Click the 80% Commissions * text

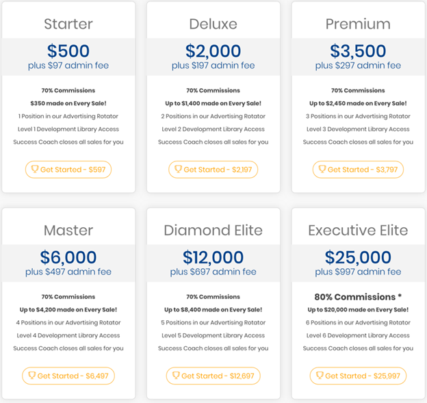point(358,297)
